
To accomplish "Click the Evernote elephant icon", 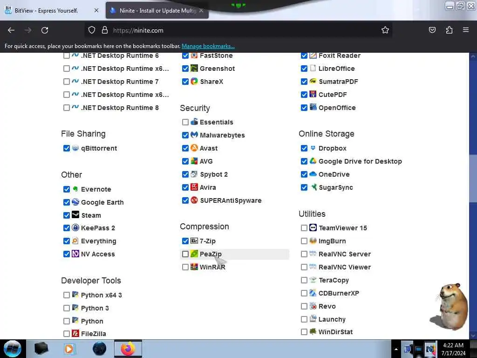I will tap(75, 189).
